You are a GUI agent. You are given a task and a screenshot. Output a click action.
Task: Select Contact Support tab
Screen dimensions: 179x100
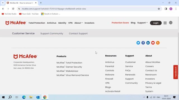point(78,34)
